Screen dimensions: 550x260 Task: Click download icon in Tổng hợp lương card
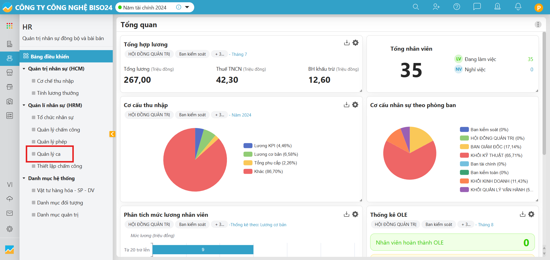(347, 43)
